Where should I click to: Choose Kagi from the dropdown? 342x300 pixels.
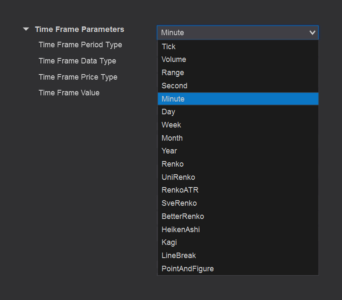point(169,243)
